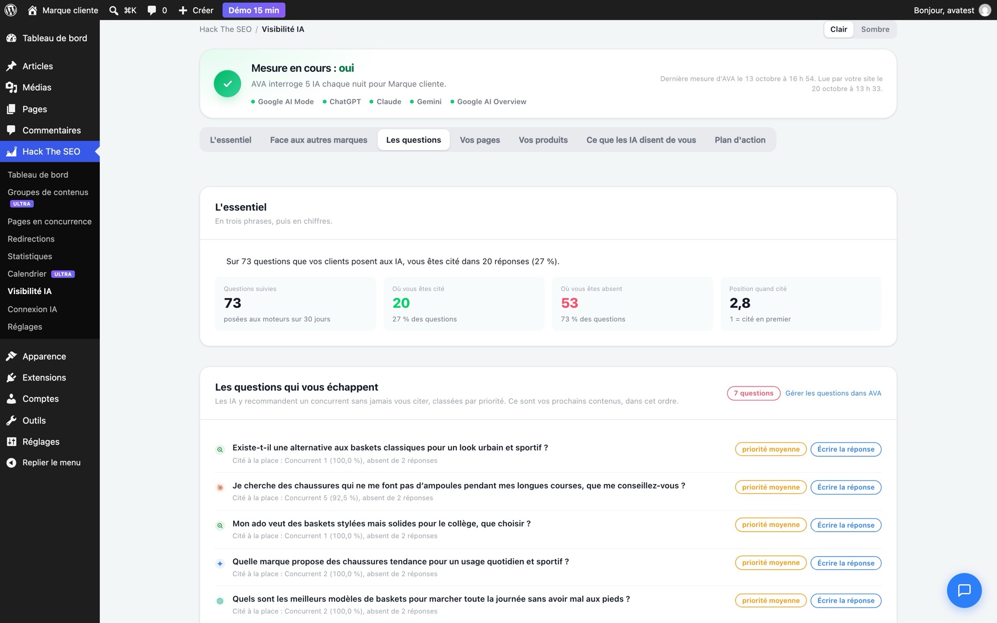Screen dimensions: 997x623
Task: Open Ce que les IA disent de vous tab
Action: click(641, 140)
